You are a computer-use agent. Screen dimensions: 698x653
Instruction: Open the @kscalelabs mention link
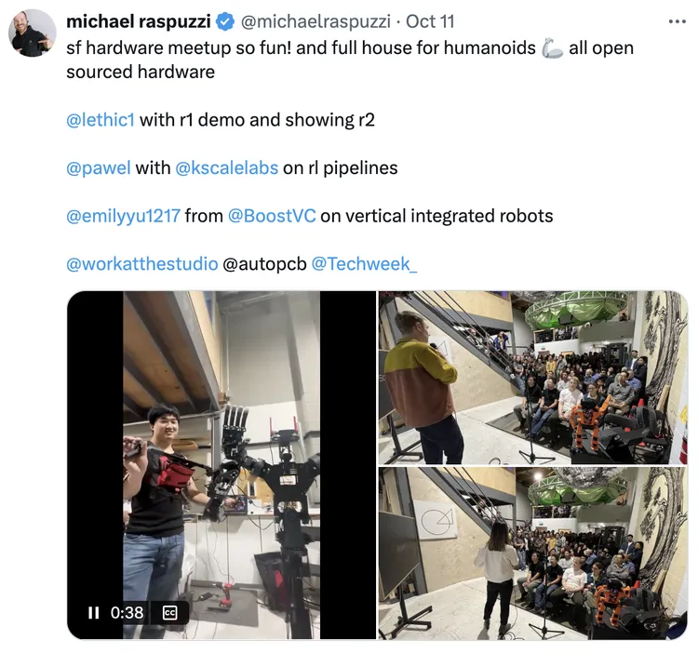click(226, 168)
